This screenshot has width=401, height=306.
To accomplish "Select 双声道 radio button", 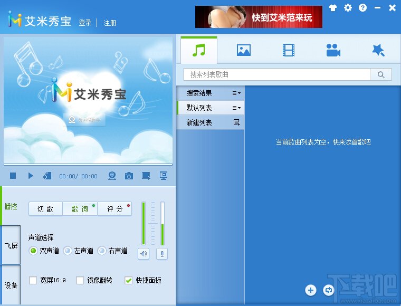I will click(33, 251).
